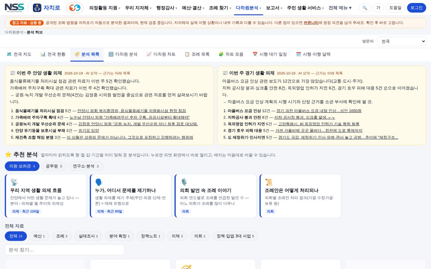Screen dimensions: 431x269
Task: Click the star icon beside 추천 분석
Action: (x=8, y=154)
